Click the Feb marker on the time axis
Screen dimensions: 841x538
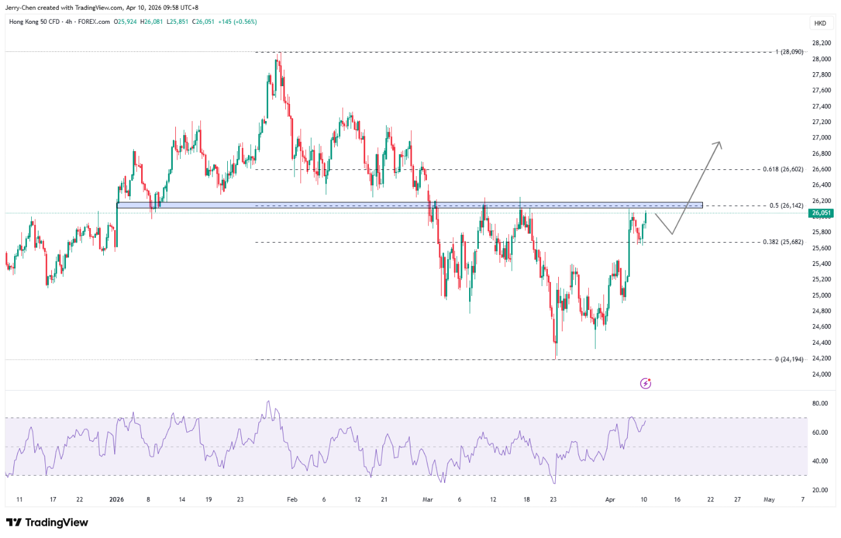coord(292,499)
